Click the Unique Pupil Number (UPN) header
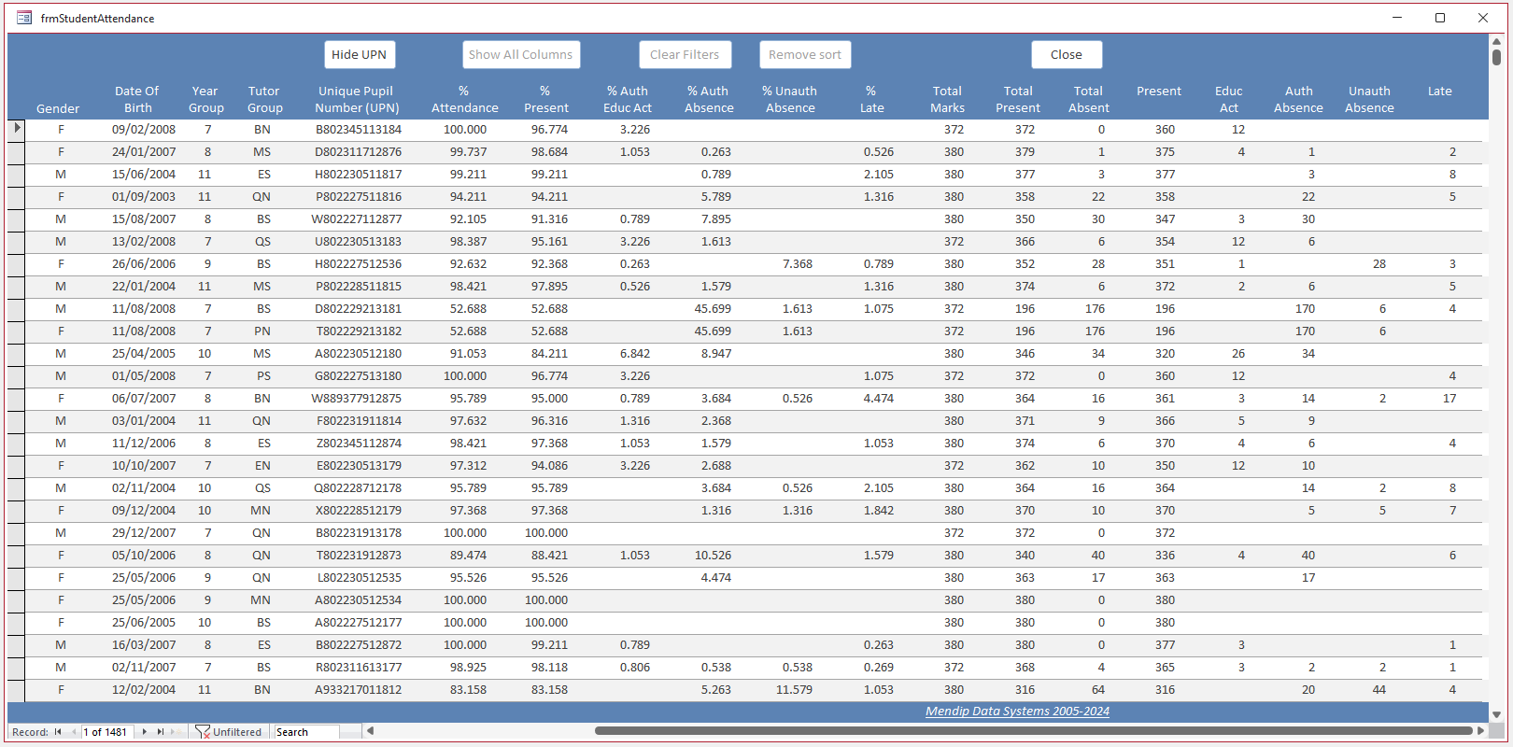Viewport: 1513px width, 747px height. pyautogui.click(x=357, y=99)
